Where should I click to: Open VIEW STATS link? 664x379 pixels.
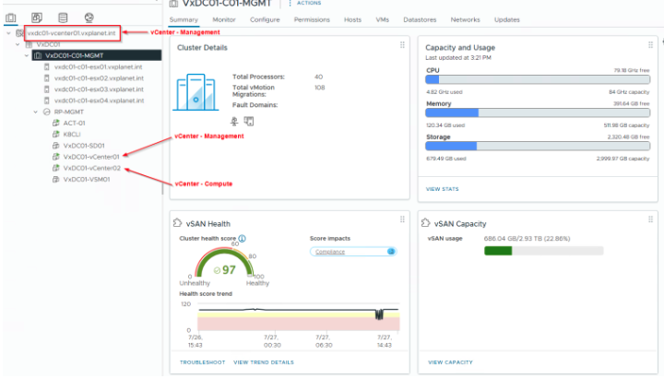click(x=442, y=189)
